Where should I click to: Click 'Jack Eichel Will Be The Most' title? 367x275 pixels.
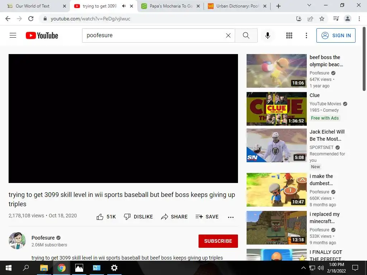click(327, 135)
